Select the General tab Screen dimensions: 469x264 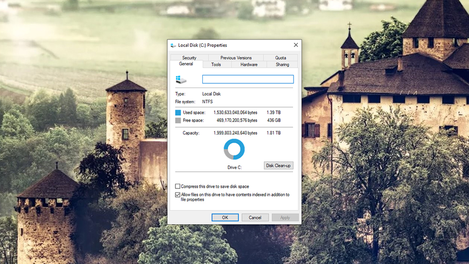(x=186, y=64)
